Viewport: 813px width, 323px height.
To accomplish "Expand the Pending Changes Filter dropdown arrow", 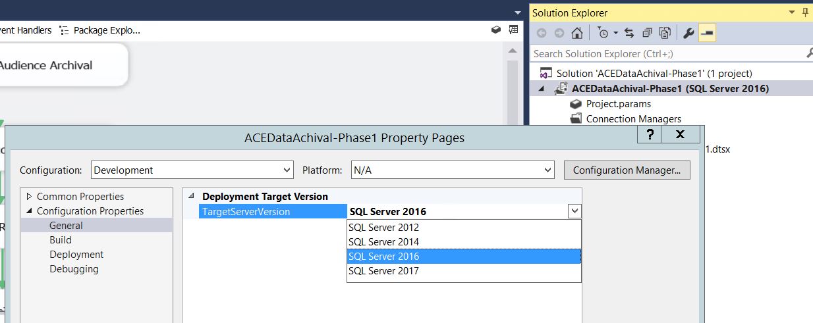I will pyautogui.click(x=616, y=33).
